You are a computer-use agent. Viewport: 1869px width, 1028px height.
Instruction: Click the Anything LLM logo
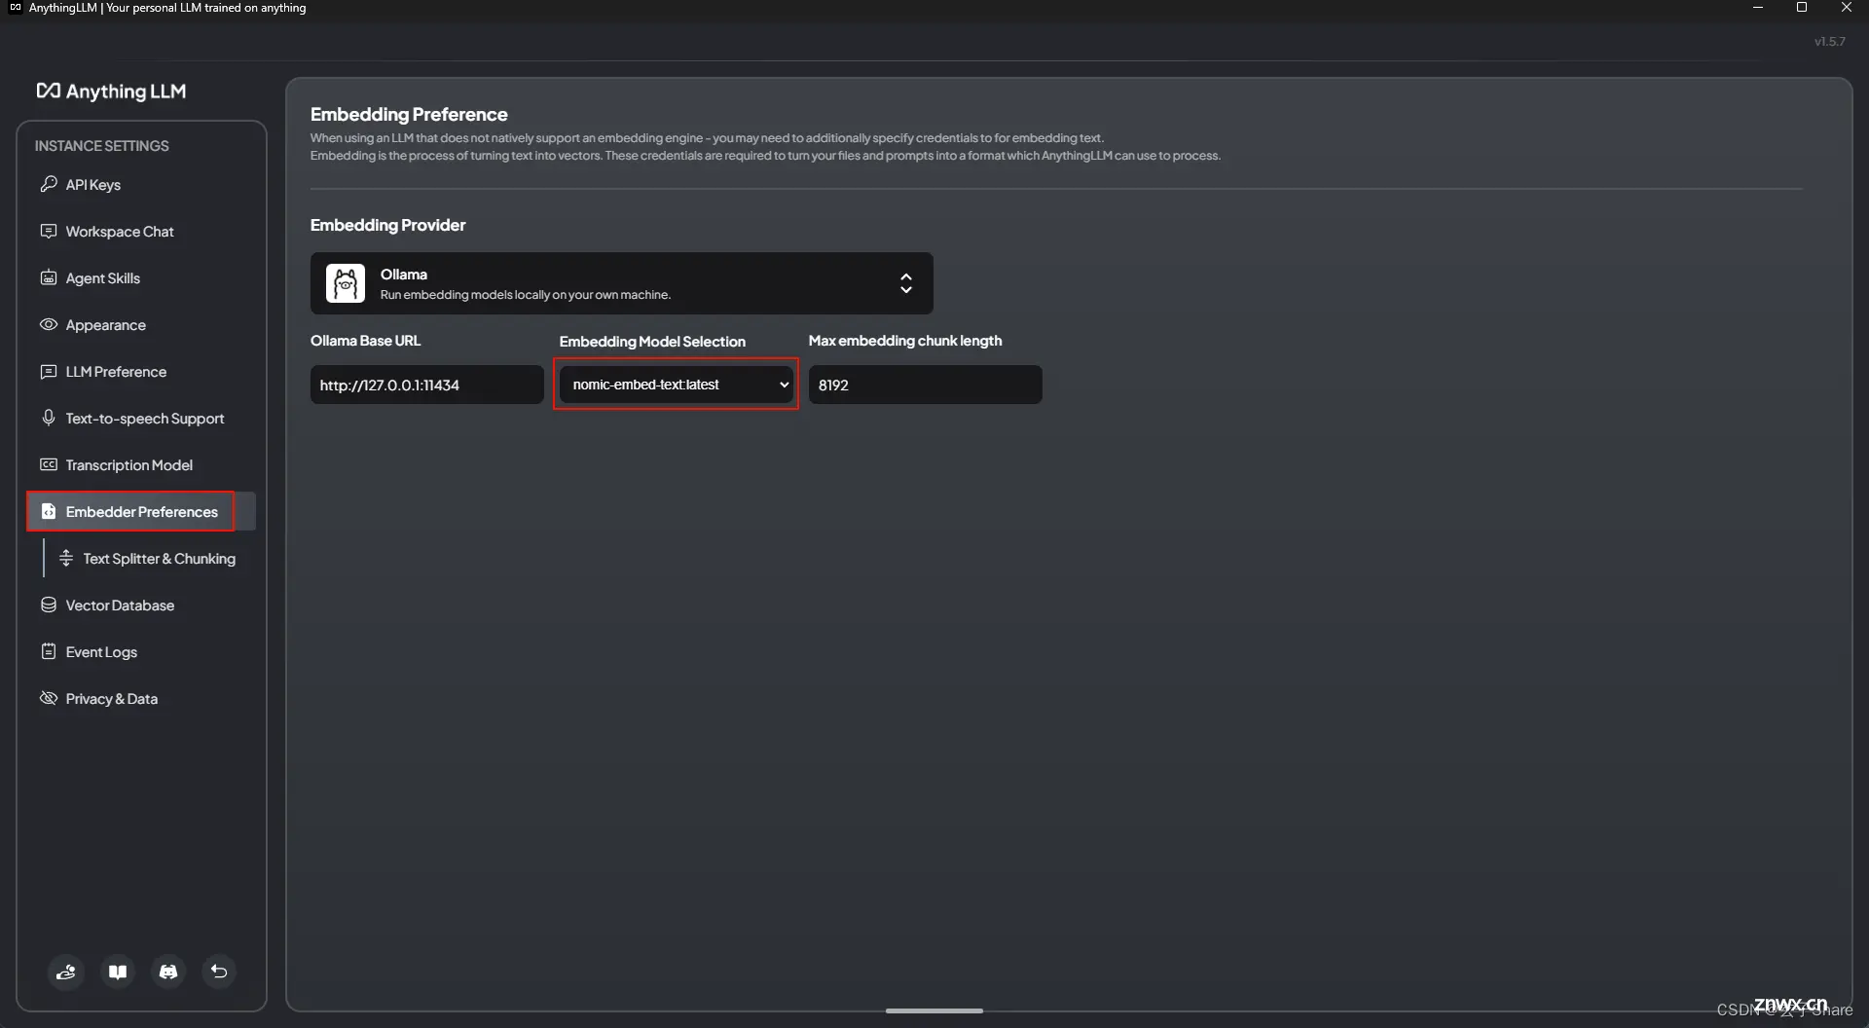click(x=111, y=91)
